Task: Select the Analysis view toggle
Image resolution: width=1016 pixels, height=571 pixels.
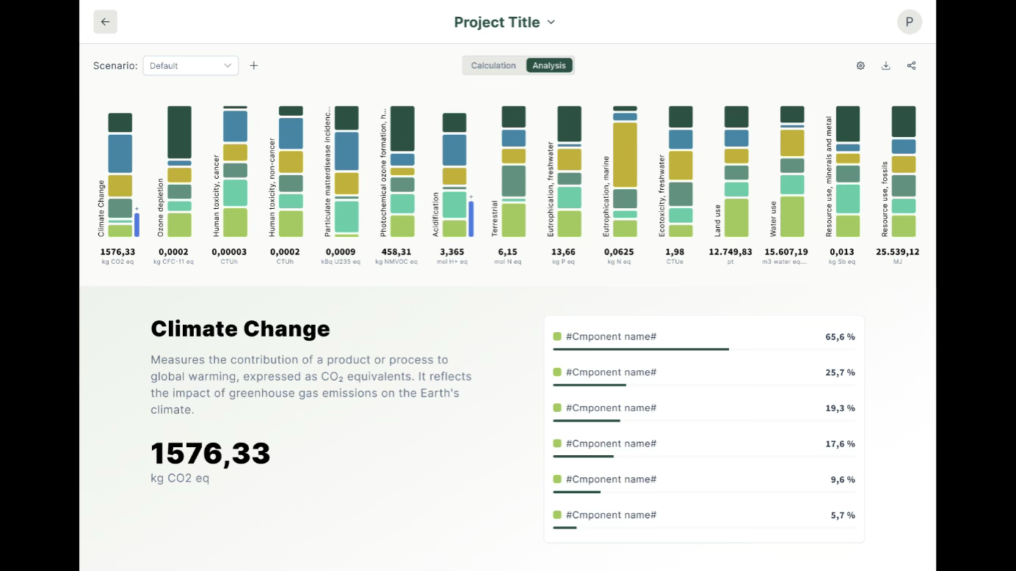Action: coord(549,65)
